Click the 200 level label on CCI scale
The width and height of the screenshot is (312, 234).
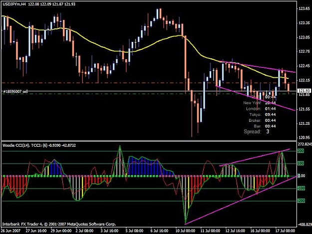301,151
